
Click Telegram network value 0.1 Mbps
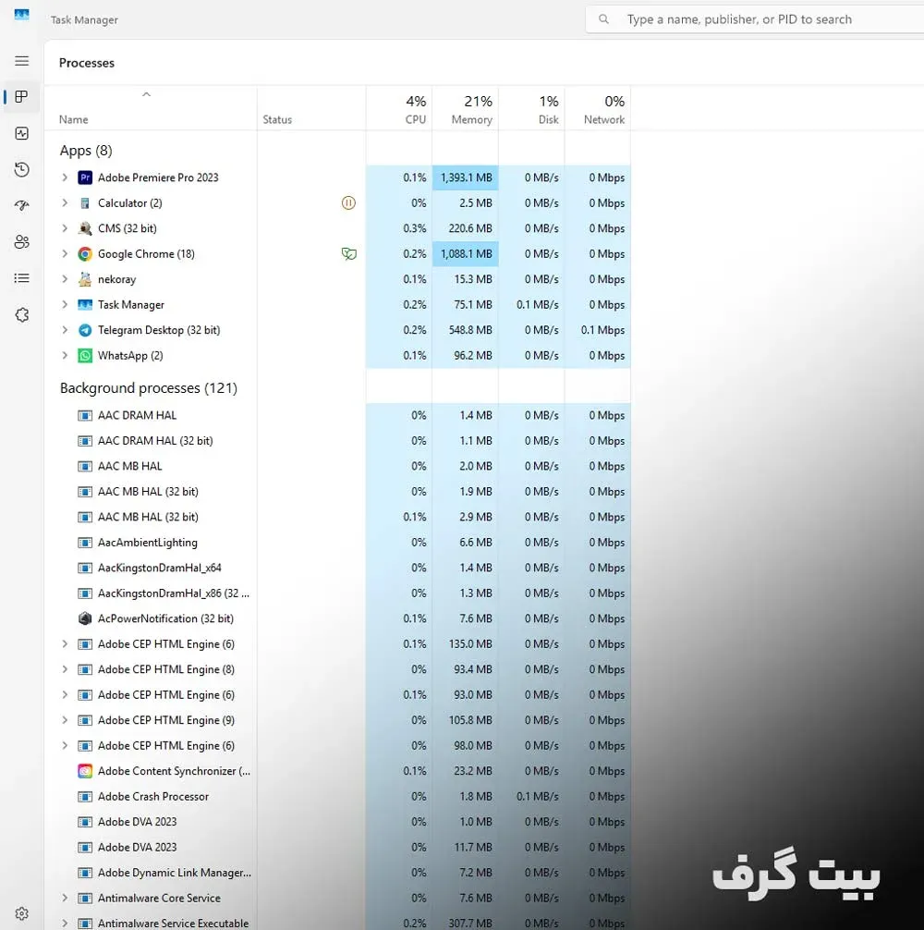(x=602, y=330)
